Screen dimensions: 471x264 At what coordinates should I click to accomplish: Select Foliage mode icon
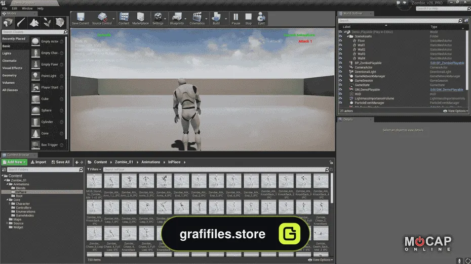tap(47, 22)
